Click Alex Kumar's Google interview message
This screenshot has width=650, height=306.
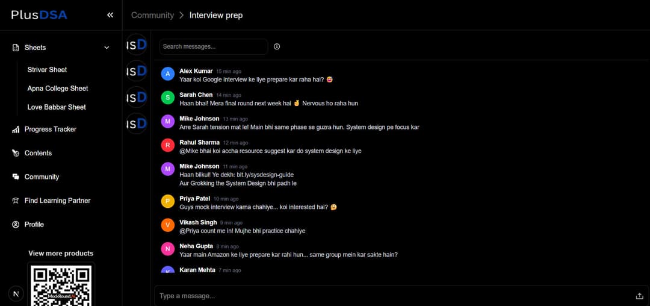pyautogui.click(x=256, y=79)
